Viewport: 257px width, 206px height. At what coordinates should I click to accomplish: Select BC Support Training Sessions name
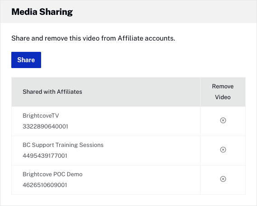coord(63,145)
